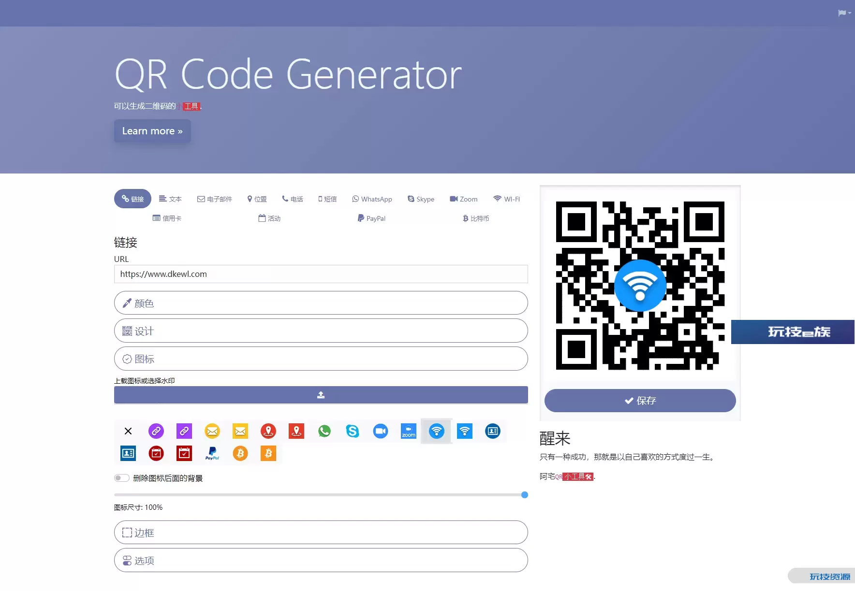Open the 电话 phone tab

click(x=293, y=199)
